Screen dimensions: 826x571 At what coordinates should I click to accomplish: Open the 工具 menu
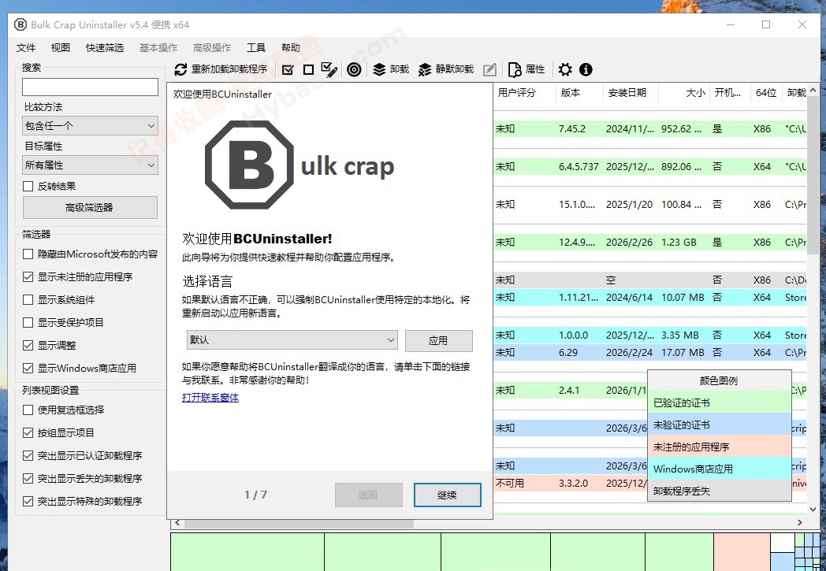click(255, 47)
